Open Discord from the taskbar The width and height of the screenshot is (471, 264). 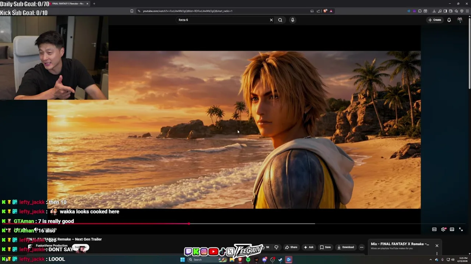click(x=264, y=260)
